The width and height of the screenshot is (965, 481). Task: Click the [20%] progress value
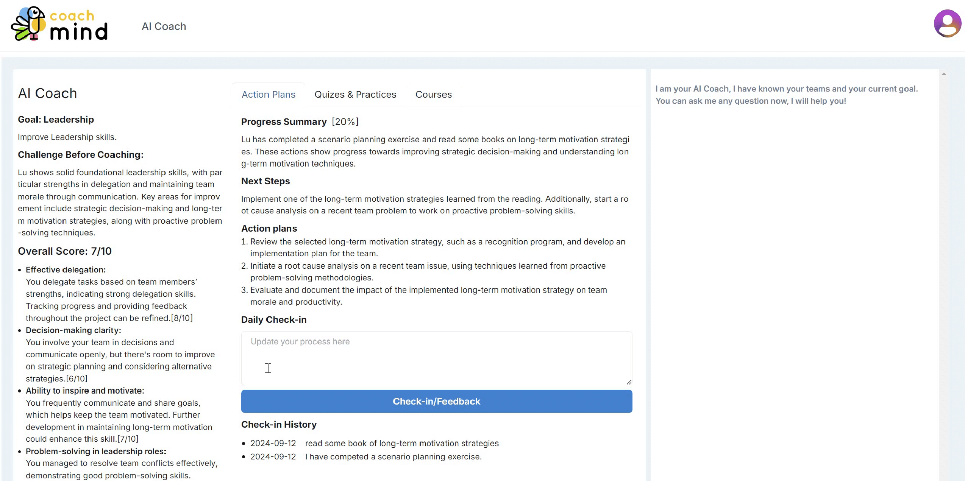click(345, 122)
